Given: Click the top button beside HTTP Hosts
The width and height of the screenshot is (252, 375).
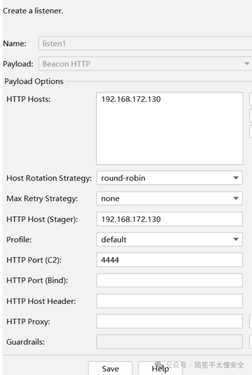Looking at the screenshot, I should [x=250, y=99].
